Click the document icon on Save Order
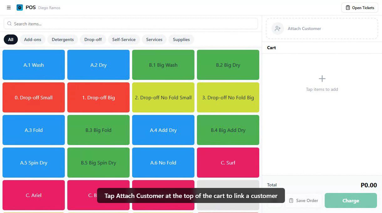 (x=292, y=200)
